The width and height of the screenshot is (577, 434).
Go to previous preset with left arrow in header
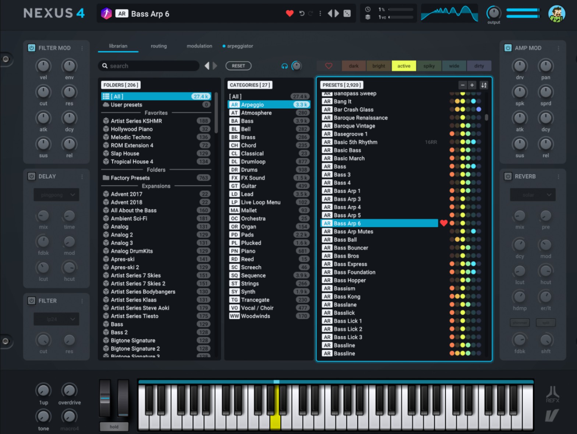(330, 14)
